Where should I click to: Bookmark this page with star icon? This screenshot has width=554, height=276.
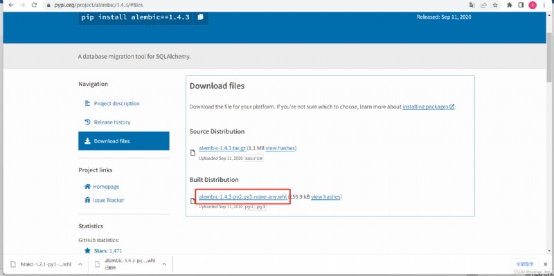coord(495,6)
